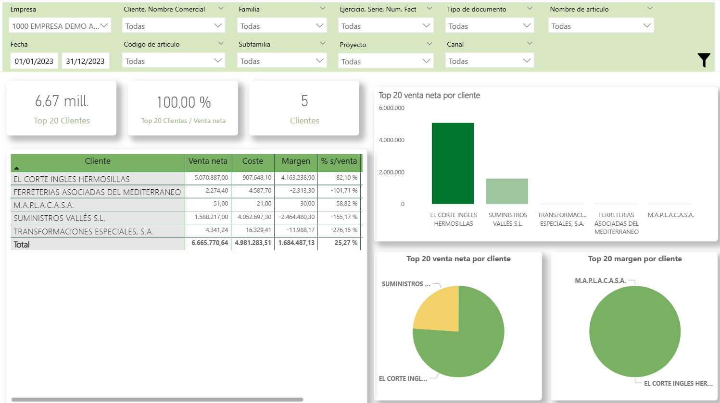Click the end date field 31/12/2023
The width and height of the screenshot is (720, 403).
point(85,61)
